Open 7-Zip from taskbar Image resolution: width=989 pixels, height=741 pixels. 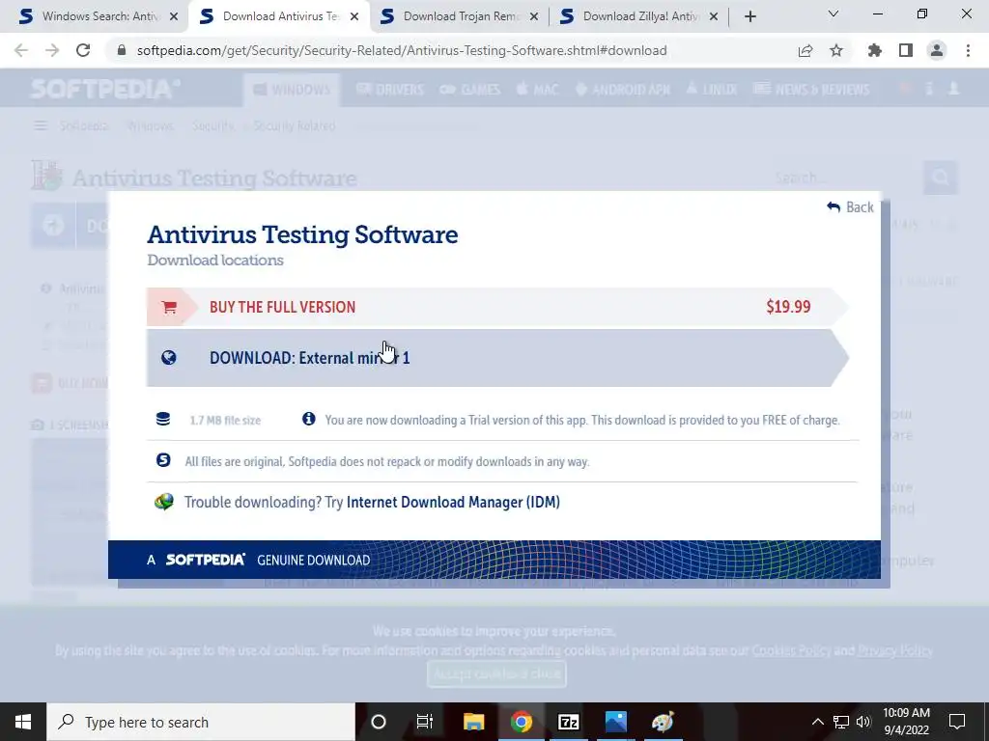568,722
